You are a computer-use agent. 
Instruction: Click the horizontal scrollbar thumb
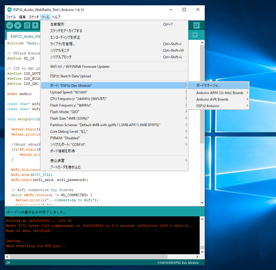point(88,256)
